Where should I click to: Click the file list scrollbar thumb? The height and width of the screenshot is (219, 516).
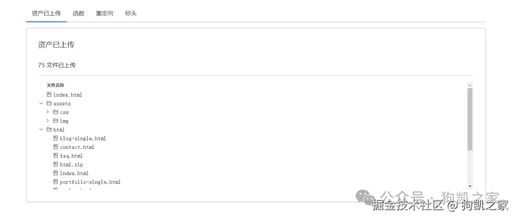tap(470, 119)
